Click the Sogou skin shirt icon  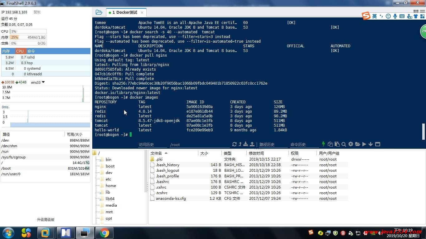(x=416, y=16)
